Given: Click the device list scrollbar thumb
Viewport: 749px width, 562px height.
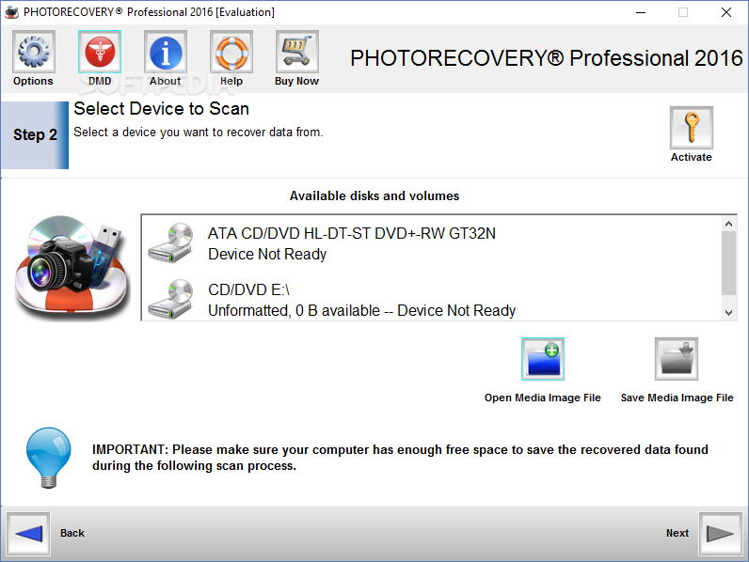Looking at the screenshot, I should coord(728,263).
